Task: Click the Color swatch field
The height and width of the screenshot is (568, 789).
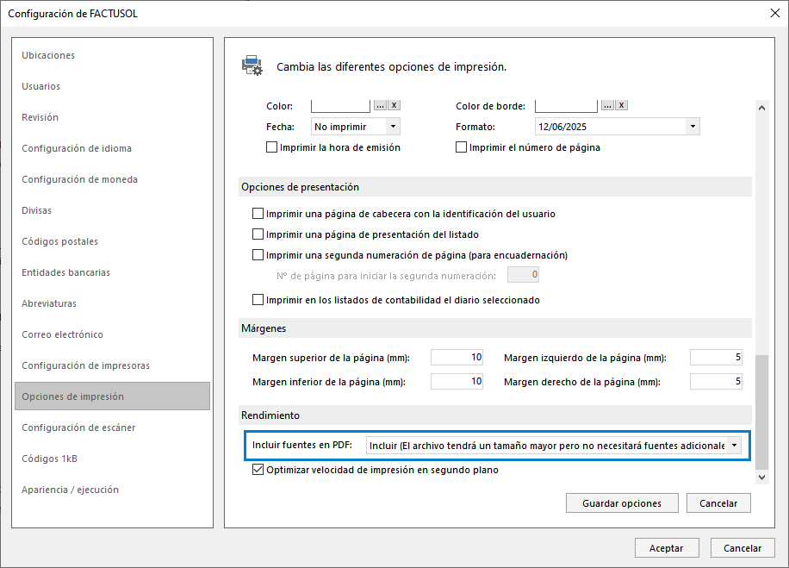Action: (x=340, y=106)
